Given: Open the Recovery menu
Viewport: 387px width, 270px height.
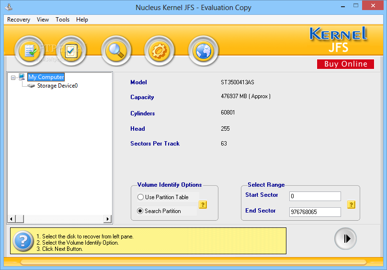Looking at the screenshot, I should (x=19, y=20).
